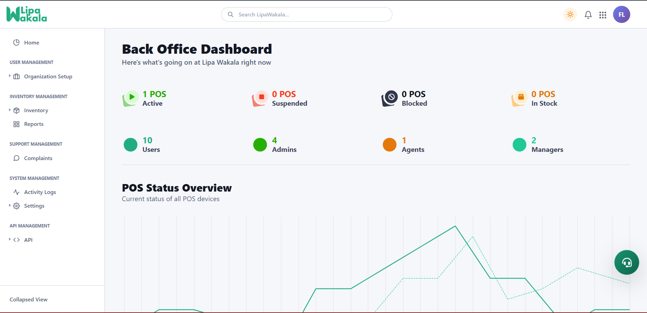The width and height of the screenshot is (647, 313).
Task: Click the Complaints speech-bubble icon
Action: pos(16,158)
